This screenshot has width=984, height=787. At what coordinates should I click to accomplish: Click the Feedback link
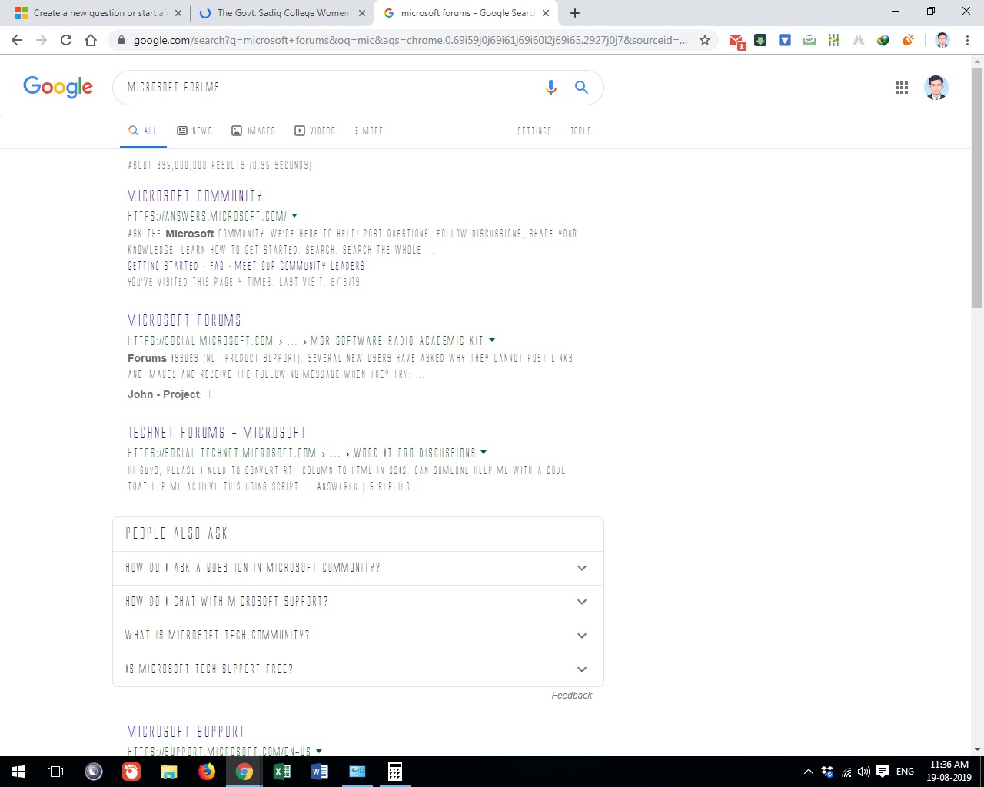572,696
